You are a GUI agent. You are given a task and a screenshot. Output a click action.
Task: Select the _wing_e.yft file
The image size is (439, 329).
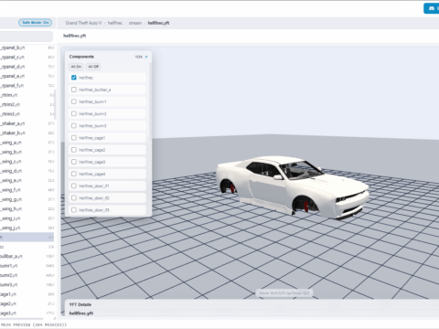(x=27, y=180)
